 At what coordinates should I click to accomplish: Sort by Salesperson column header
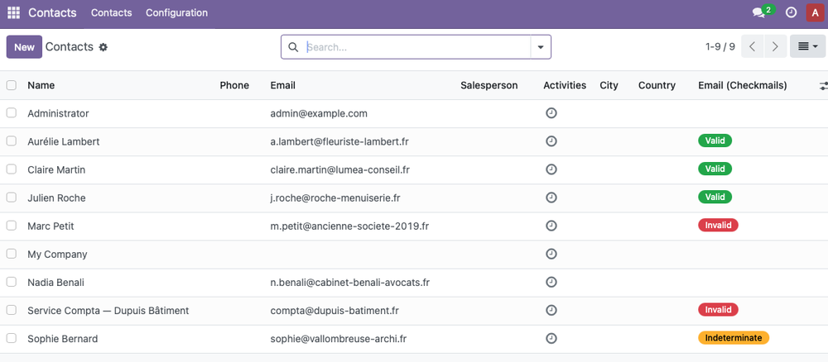point(489,85)
